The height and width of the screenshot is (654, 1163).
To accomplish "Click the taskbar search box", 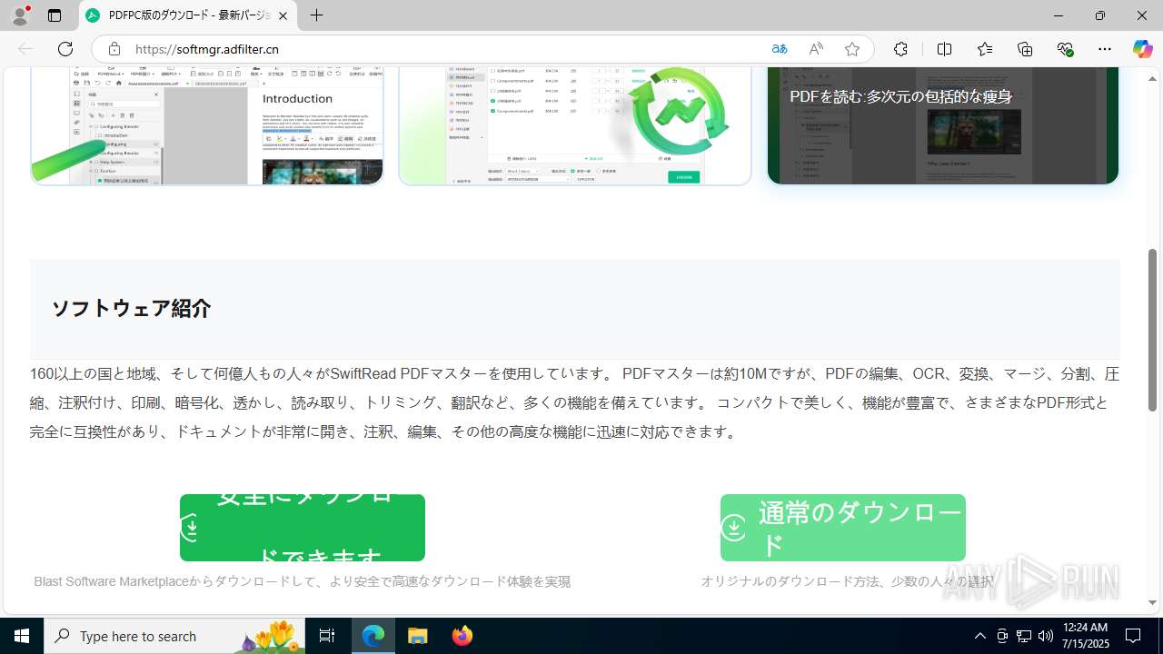I will 174,636.
